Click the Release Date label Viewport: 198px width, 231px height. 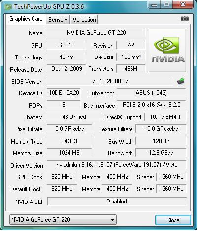pos(26,70)
